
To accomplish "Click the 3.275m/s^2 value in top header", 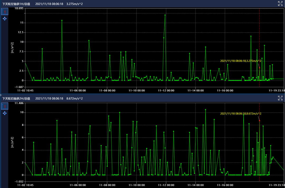I will tap(74, 4).
